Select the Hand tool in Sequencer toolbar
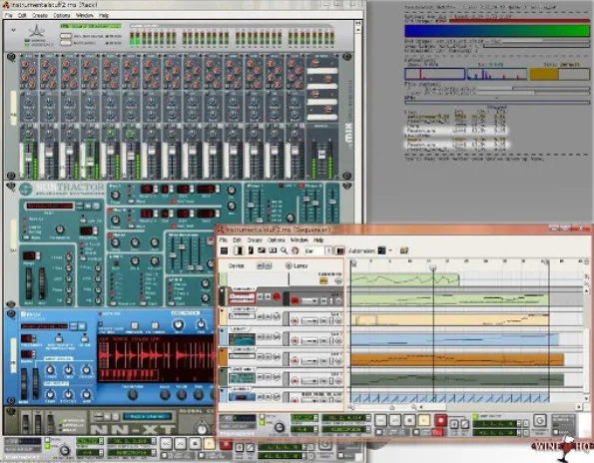The height and width of the screenshot is (463, 594). [296, 250]
